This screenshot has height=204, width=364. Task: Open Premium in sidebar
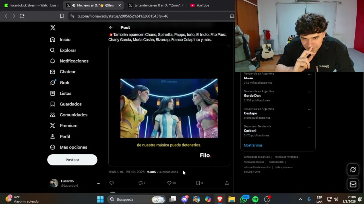pyautogui.click(x=64, y=126)
